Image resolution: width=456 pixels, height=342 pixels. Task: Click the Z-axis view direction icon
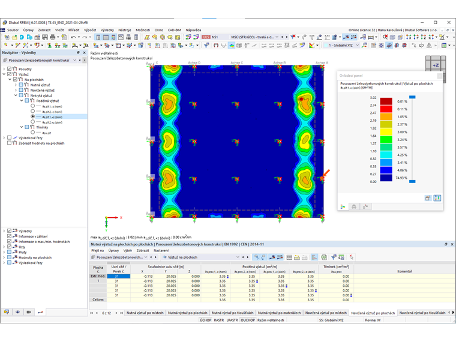[x=423, y=37]
